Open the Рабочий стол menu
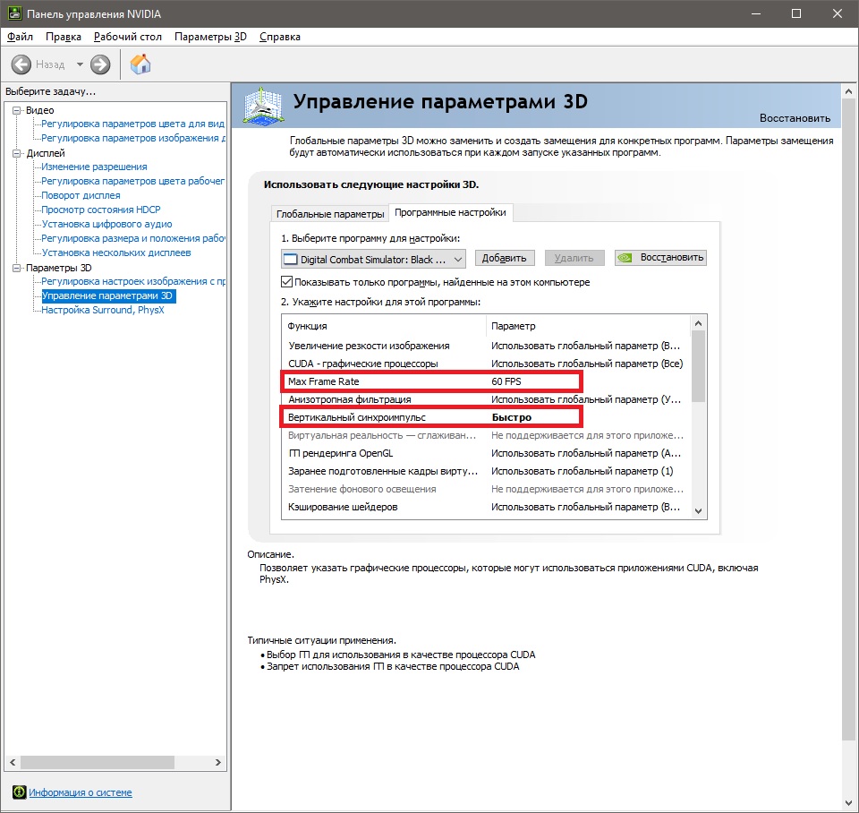 [128, 37]
